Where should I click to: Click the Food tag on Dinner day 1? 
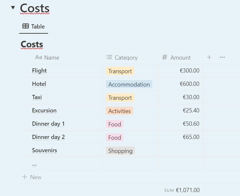[114, 124]
